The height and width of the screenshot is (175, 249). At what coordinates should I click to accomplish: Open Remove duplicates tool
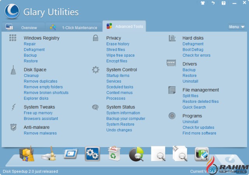(x=40, y=81)
